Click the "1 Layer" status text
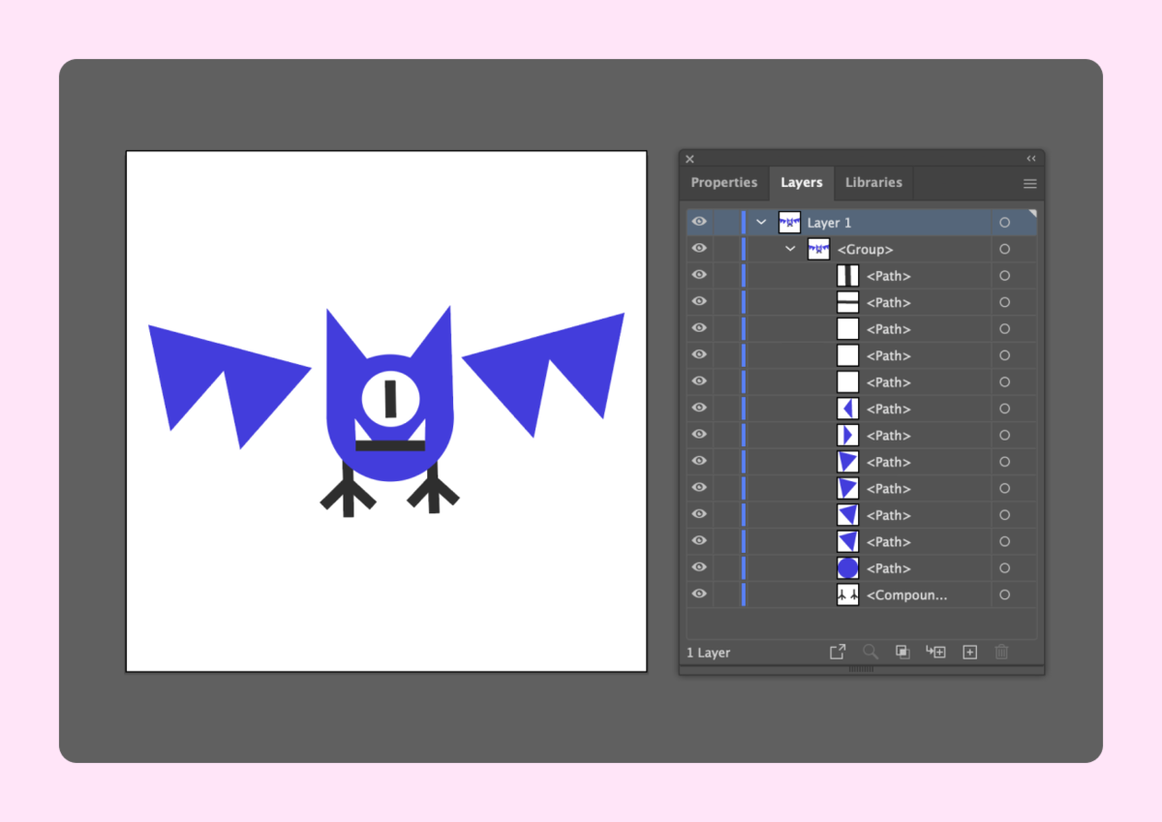Screen dimensions: 1162x822 [708, 654]
